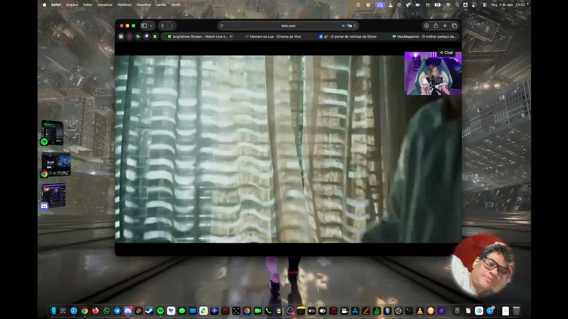The image size is (568, 319).
Task: Open Discord from the Dock
Action: coord(128,311)
